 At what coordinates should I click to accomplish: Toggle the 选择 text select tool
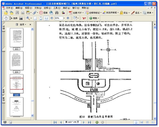point(13,18)
